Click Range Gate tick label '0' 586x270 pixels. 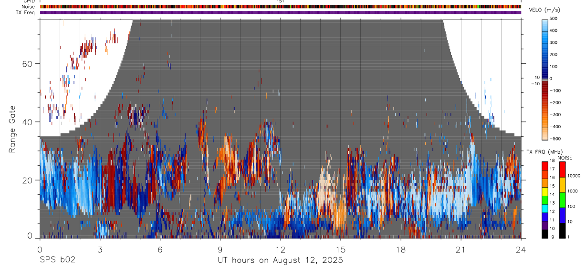(x=30, y=236)
